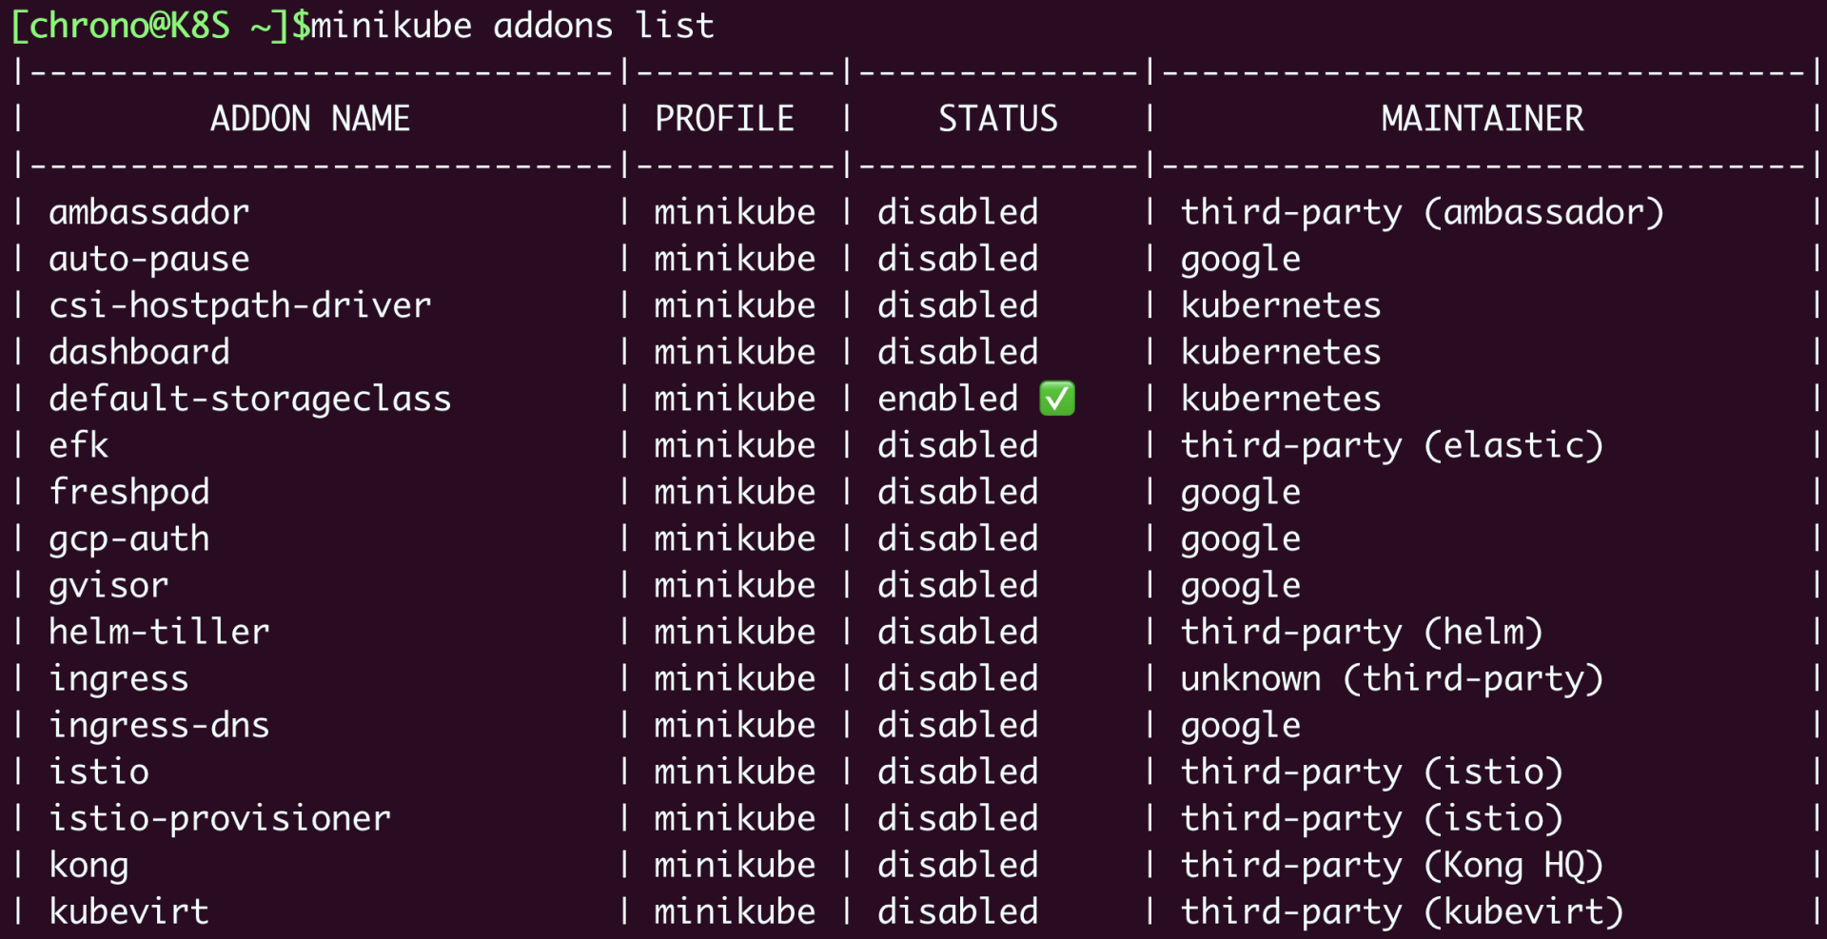The image size is (1827, 939).
Task: Click the 'enabled' status text
Action: [x=948, y=399]
